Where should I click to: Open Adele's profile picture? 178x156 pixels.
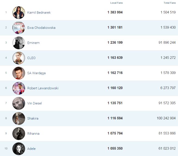coord(18,149)
